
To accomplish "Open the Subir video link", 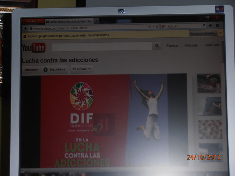I will point(212,45).
